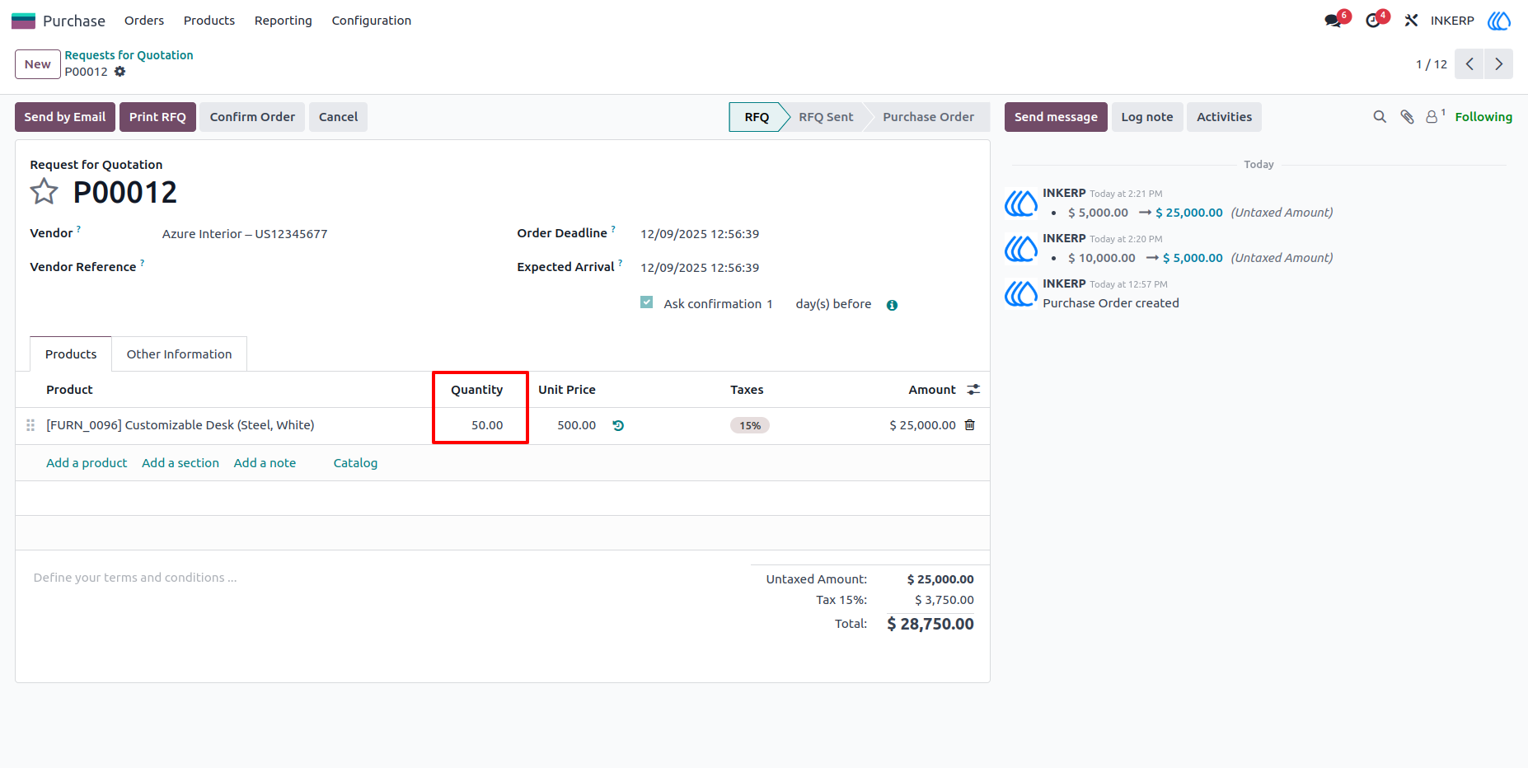Mark P00012 as favorite with star icon

pyautogui.click(x=44, y=192)
